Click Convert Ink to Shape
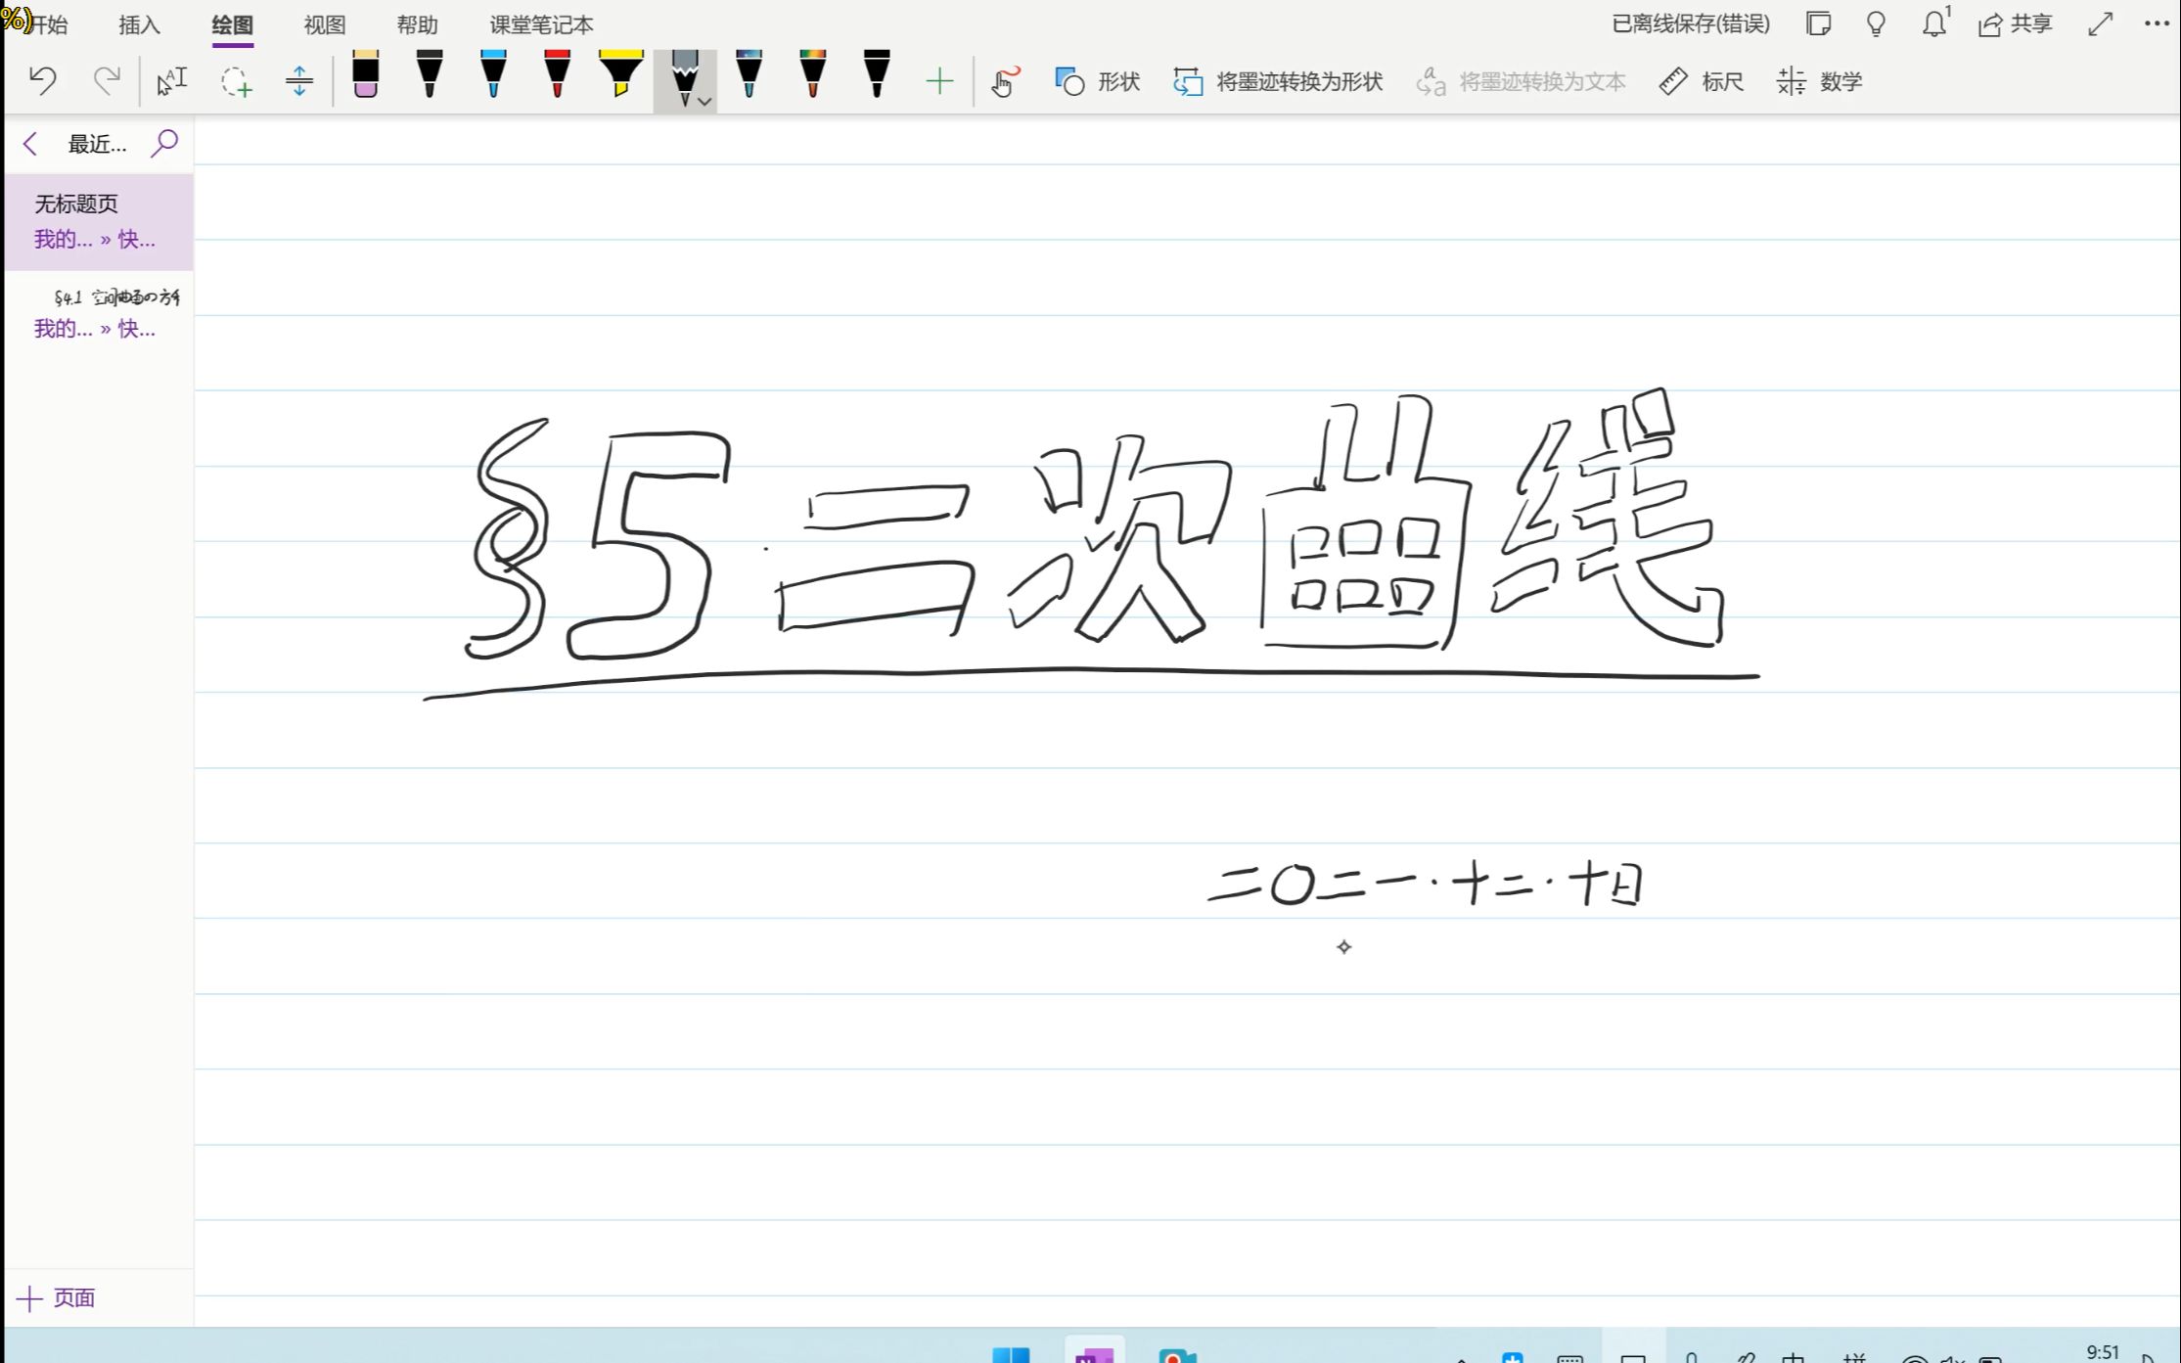2181x1363 pixels. pyautogui.click(x=1278, y=81)
